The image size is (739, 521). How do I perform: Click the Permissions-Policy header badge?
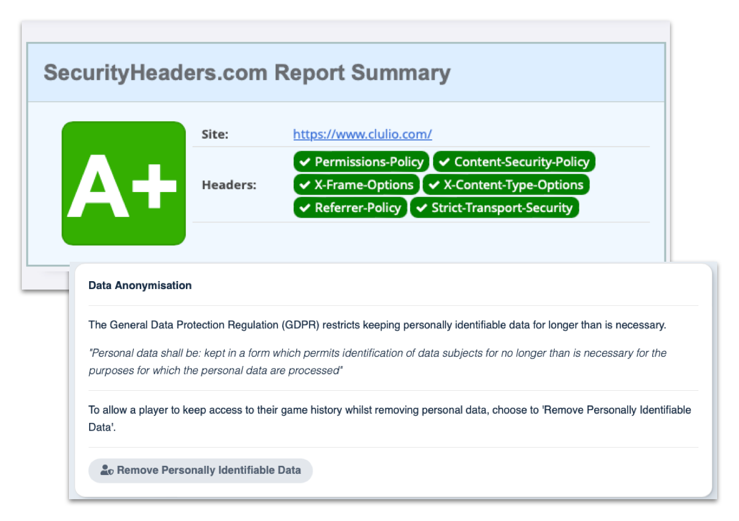pyautogui.click(x=362, y=162)
